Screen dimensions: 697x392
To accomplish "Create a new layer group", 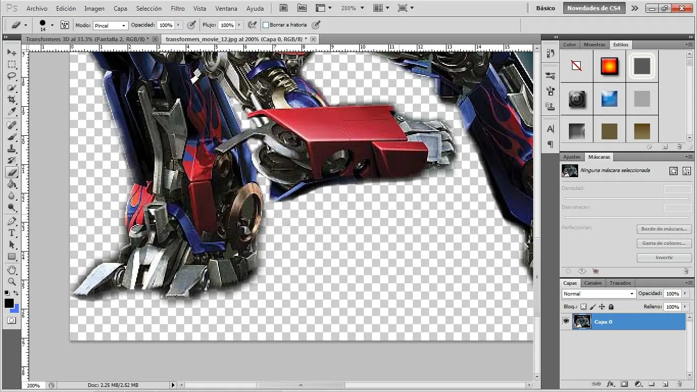I will point(652,384).
